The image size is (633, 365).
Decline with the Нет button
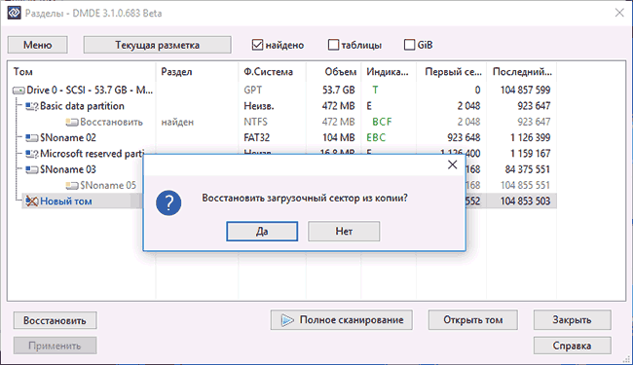coord(344,231)
